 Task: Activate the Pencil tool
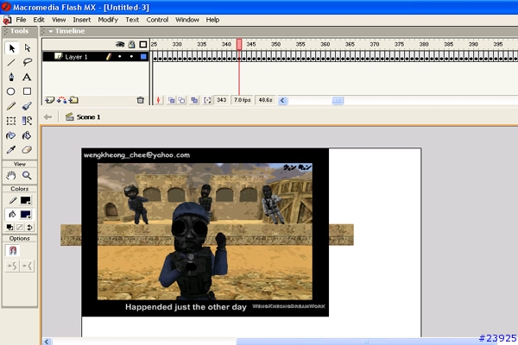pyautogui.click(x=11, y=106)
